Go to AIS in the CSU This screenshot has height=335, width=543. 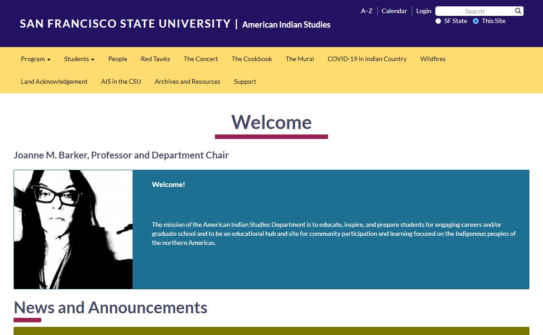pyautogui.click(x=121, y=81)
